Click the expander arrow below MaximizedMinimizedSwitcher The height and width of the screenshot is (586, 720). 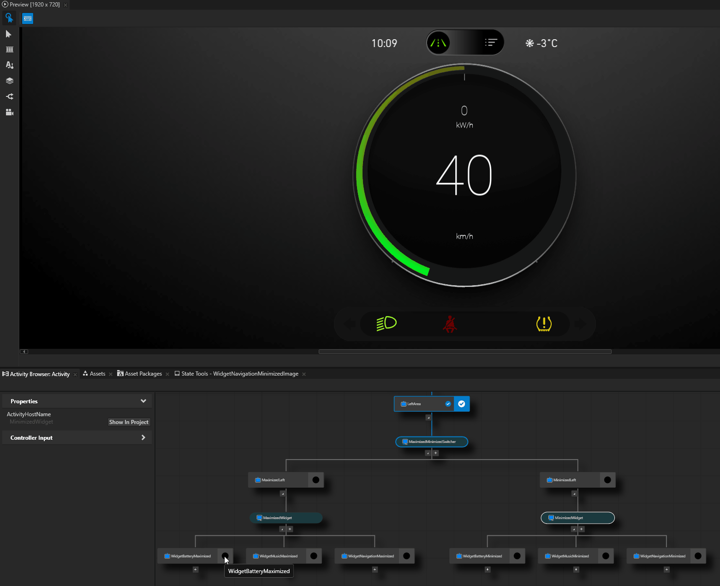click(428, 453)
